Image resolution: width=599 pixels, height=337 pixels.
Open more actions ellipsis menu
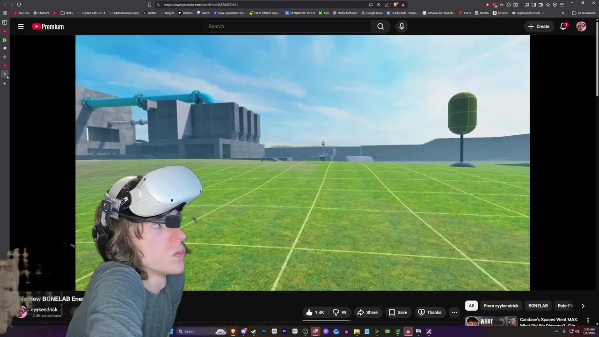click(454, 312)
